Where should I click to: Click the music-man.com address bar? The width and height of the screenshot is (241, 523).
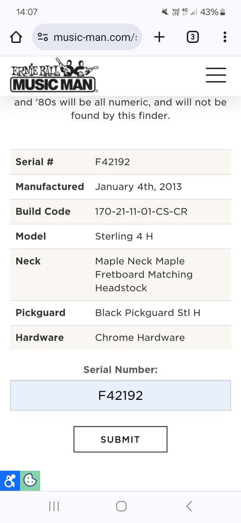87,37
